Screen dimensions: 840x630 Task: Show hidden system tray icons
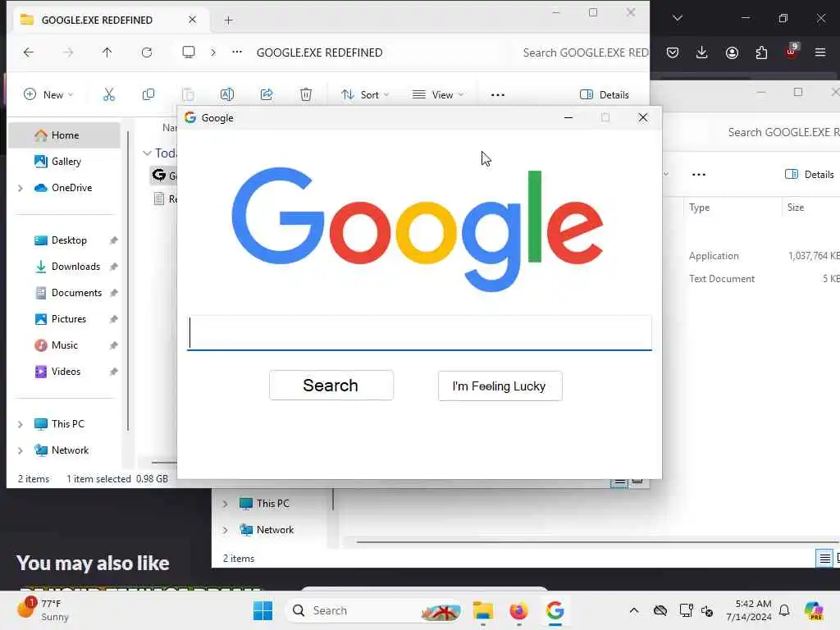coord(634,610)
